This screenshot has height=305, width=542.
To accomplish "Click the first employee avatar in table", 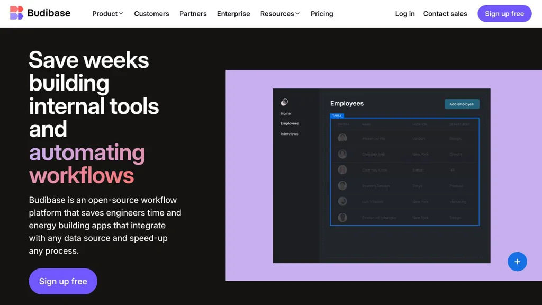I will 342,138.
